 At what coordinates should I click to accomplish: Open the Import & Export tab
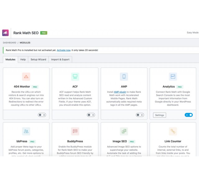[60, 60]
